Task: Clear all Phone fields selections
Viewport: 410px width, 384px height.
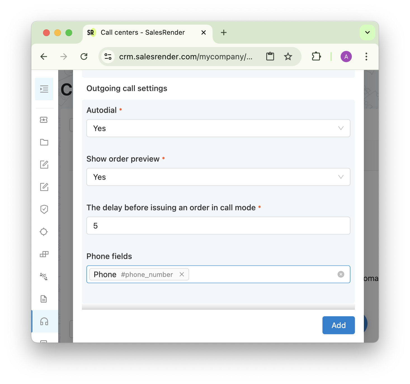Action: [x=341, y=274]
